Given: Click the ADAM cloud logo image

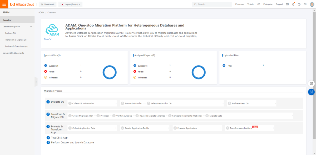Looking at the screenshot, I should (x=52, y=30).
